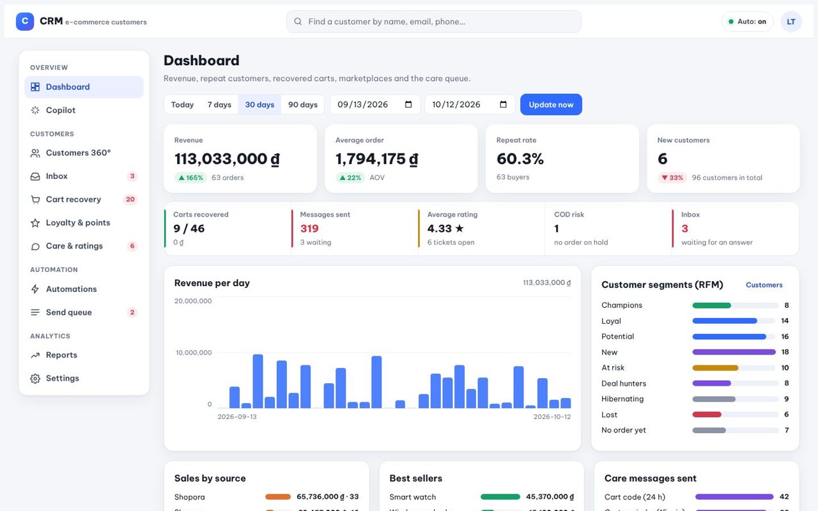Viewport: 818px width, 511px height.
Task: Select the 7 days range
Action: (219, 105)
